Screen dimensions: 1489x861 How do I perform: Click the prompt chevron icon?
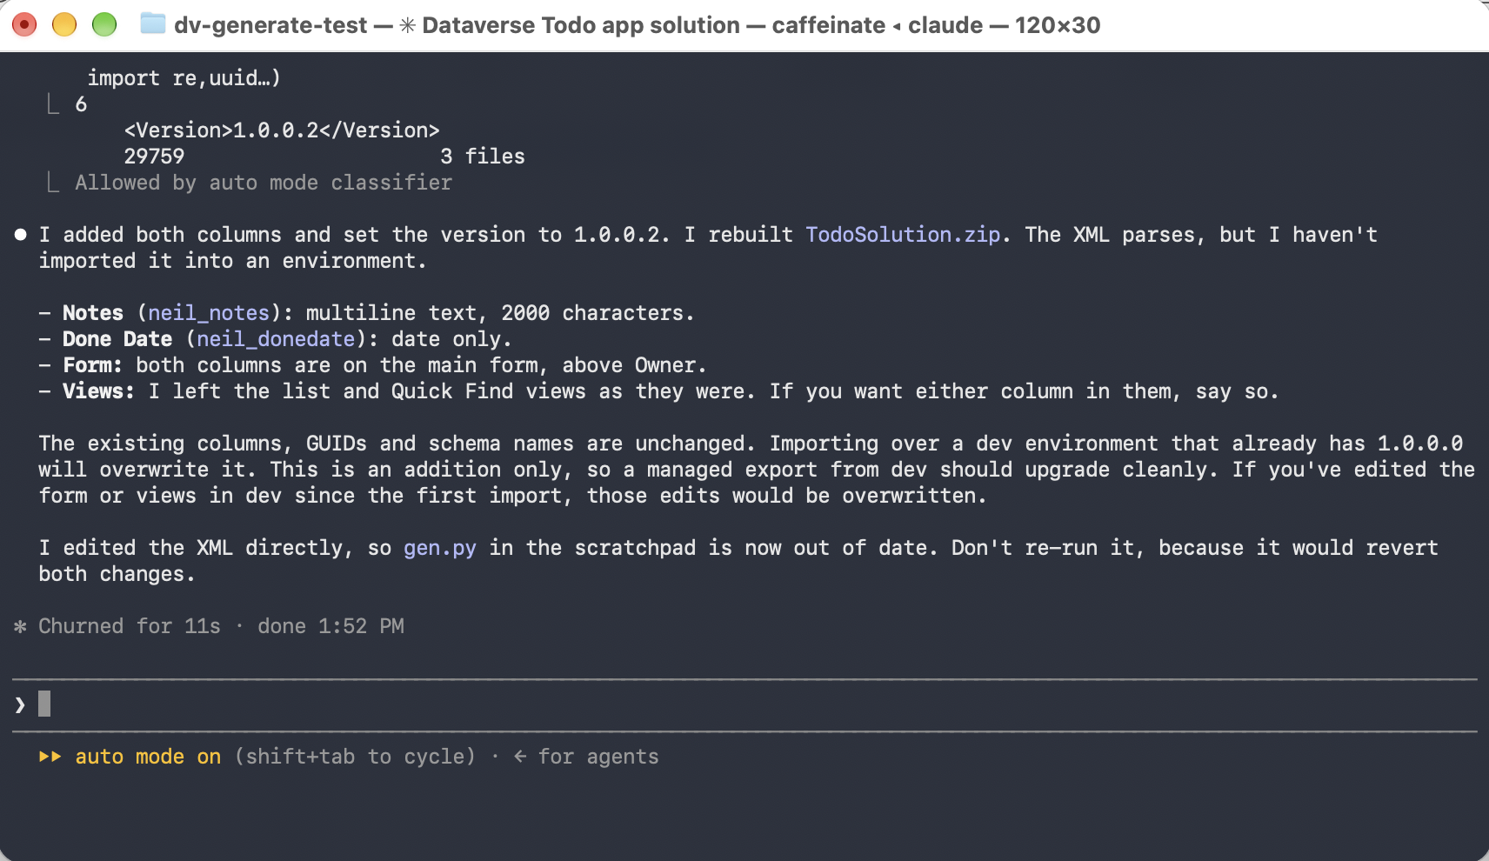(20, 704)
